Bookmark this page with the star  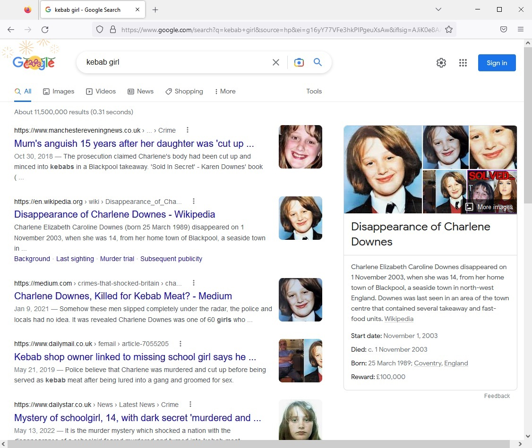pyautogui.click(x=449, y=29)
